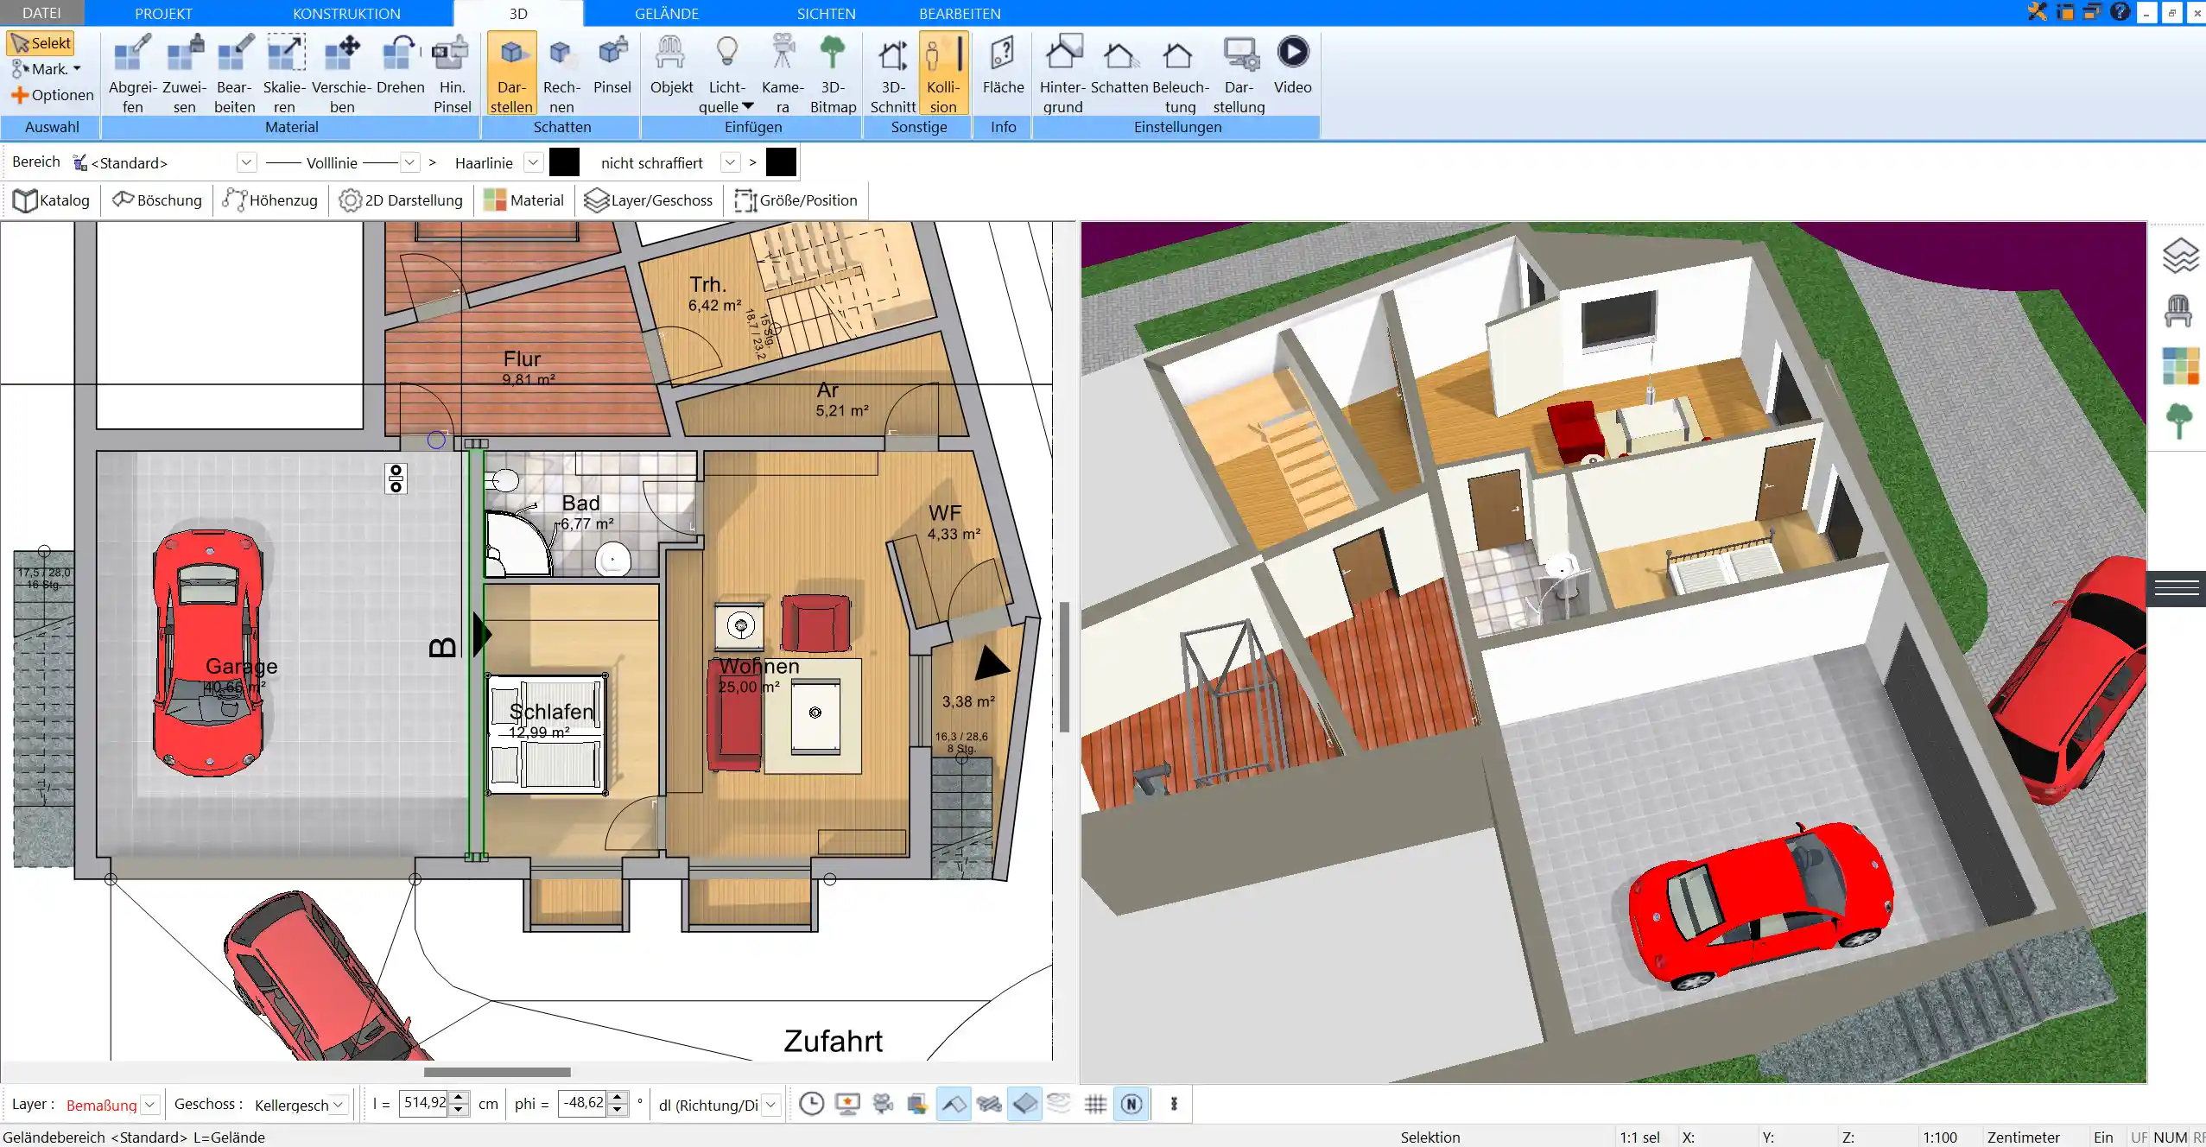
Task: Open the furniture chair icon on right sidebar
Action: [x=2177, y=311]
